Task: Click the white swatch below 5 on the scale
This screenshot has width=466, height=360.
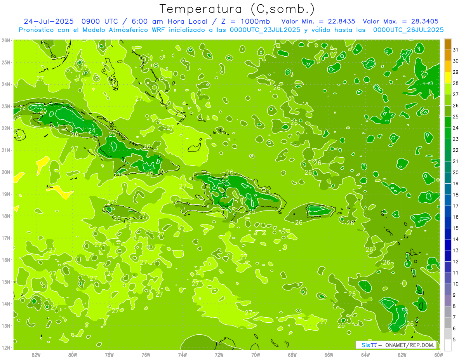Action: 448,345
